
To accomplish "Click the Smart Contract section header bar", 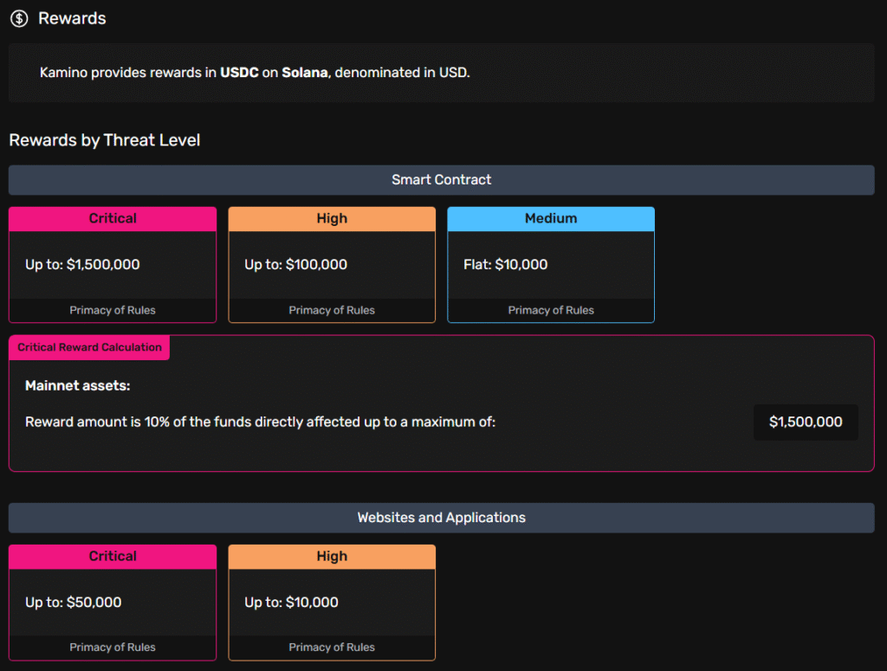I will point(441,180).
